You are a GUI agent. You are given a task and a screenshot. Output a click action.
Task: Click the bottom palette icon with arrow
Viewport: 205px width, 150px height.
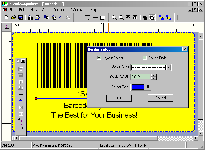(x=21, y=126)
